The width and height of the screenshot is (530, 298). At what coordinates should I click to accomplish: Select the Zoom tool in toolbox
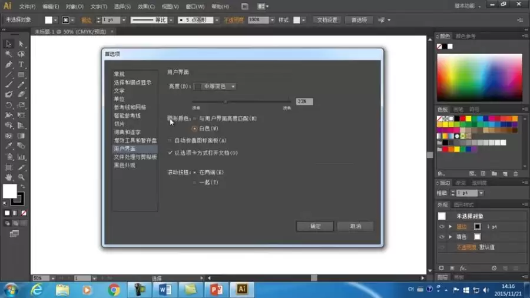point(21,177)
